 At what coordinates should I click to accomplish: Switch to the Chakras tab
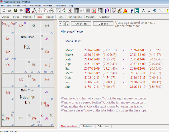(x=5, y=17)
